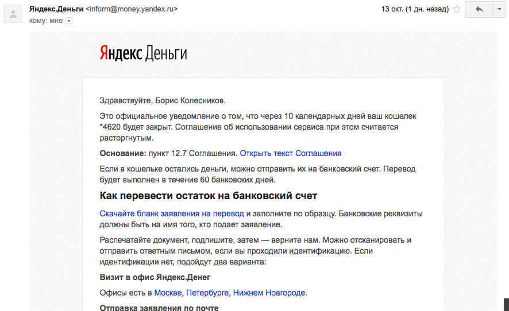This screenshot has height=311, width=509.
Task: Click 'Скачайте бланк заявления на перевод' link
Action: tap(172, 213)
